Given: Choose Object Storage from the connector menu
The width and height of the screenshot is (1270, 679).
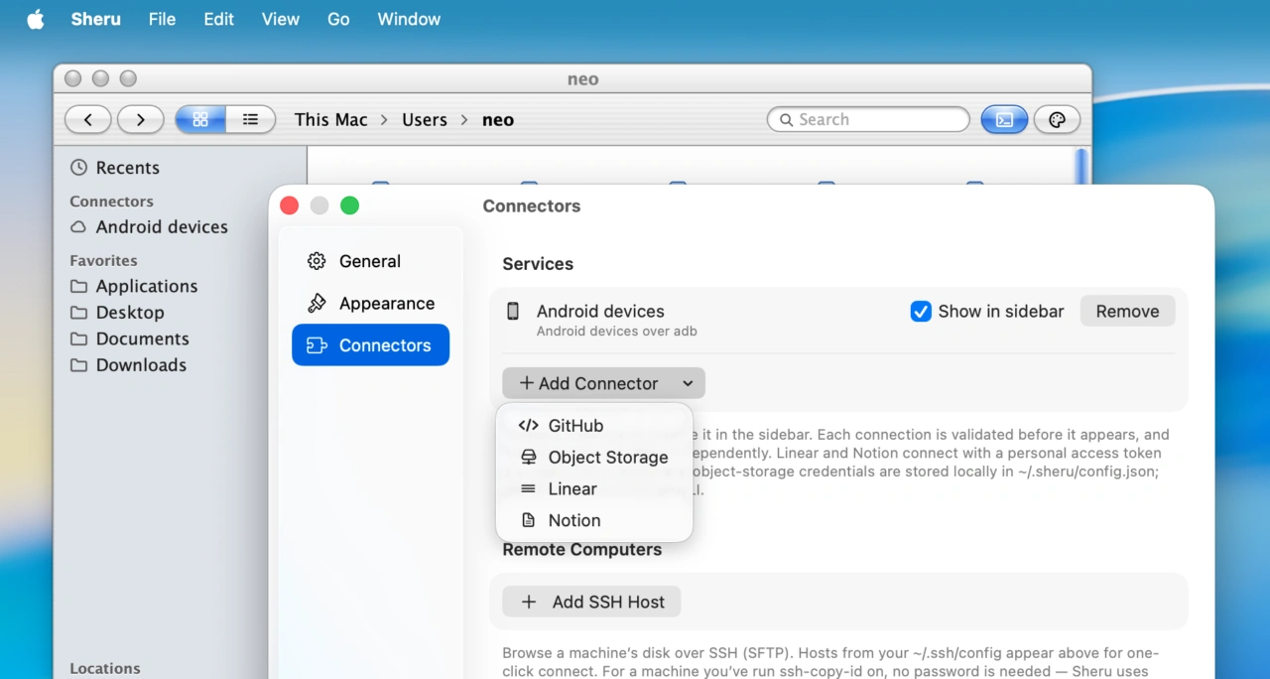Looking at the screenshot, I should coord(594,457).
